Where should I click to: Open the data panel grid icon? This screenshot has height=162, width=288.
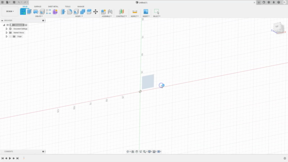click(2, 2)
